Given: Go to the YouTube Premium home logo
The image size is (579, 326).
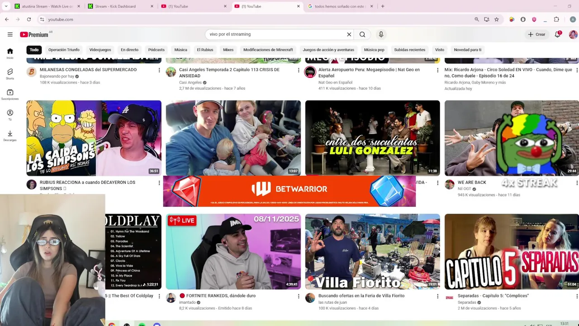Looking at the screenshot, I should pyautogui.click(x=34, y=34).
